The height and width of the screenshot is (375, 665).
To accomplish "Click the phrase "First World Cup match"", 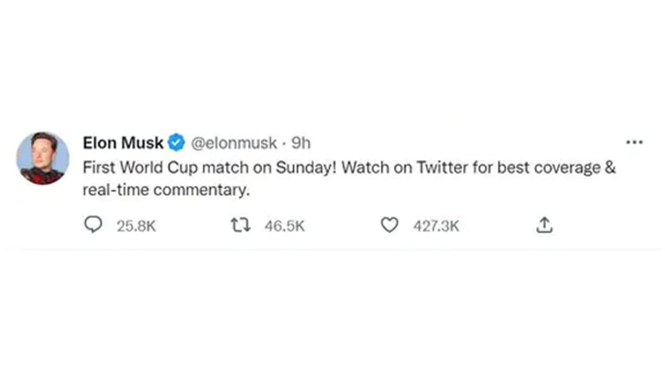I will click(x=157, y=168).
